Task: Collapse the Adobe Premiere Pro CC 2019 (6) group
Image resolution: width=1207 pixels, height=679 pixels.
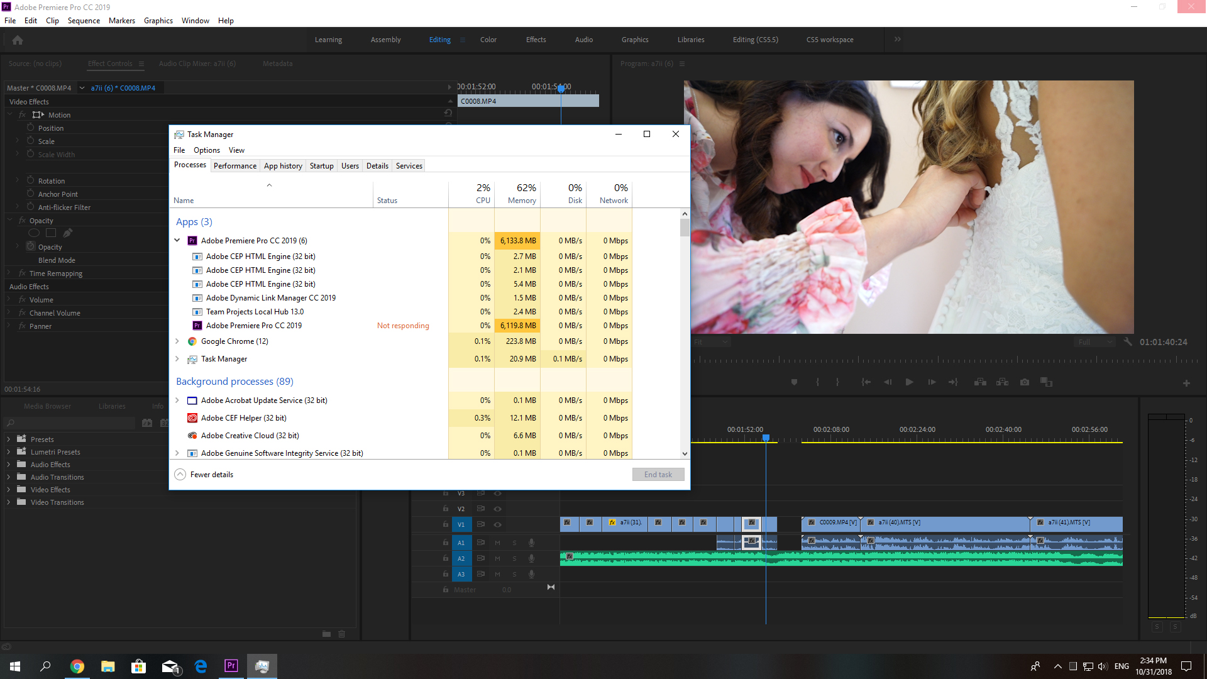Action: [177, 240]
